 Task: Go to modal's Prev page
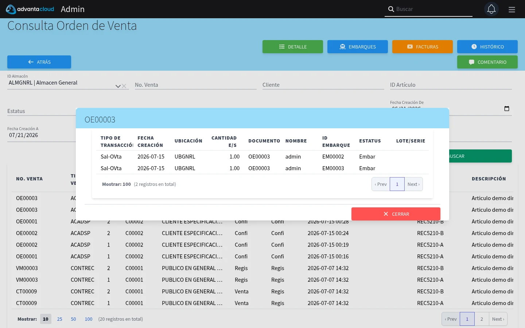[381, 184]
